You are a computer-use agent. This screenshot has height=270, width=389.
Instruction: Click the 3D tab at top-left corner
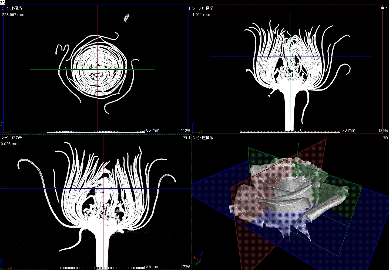click(2, 2)
